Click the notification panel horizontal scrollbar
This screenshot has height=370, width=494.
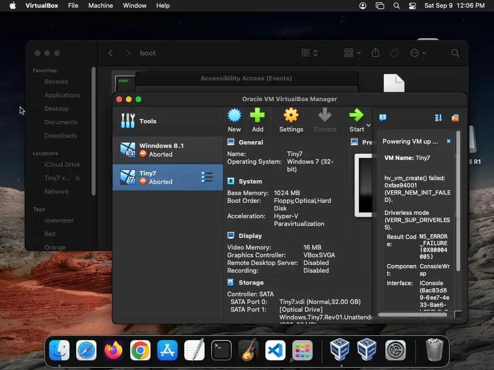coord(413,314)
